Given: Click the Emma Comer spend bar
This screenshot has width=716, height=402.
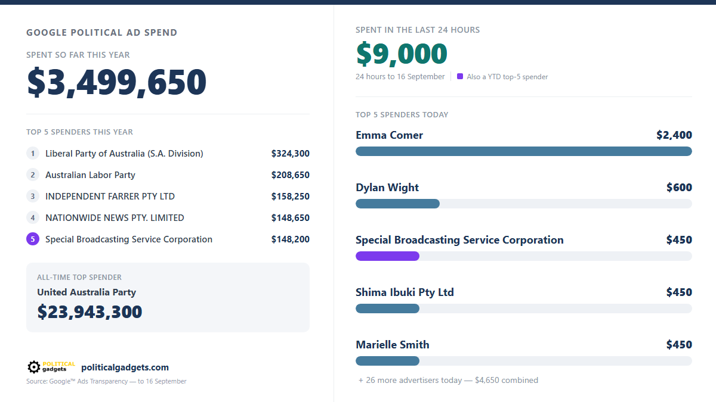Looking at the screenshot, I should coord(524,151).
